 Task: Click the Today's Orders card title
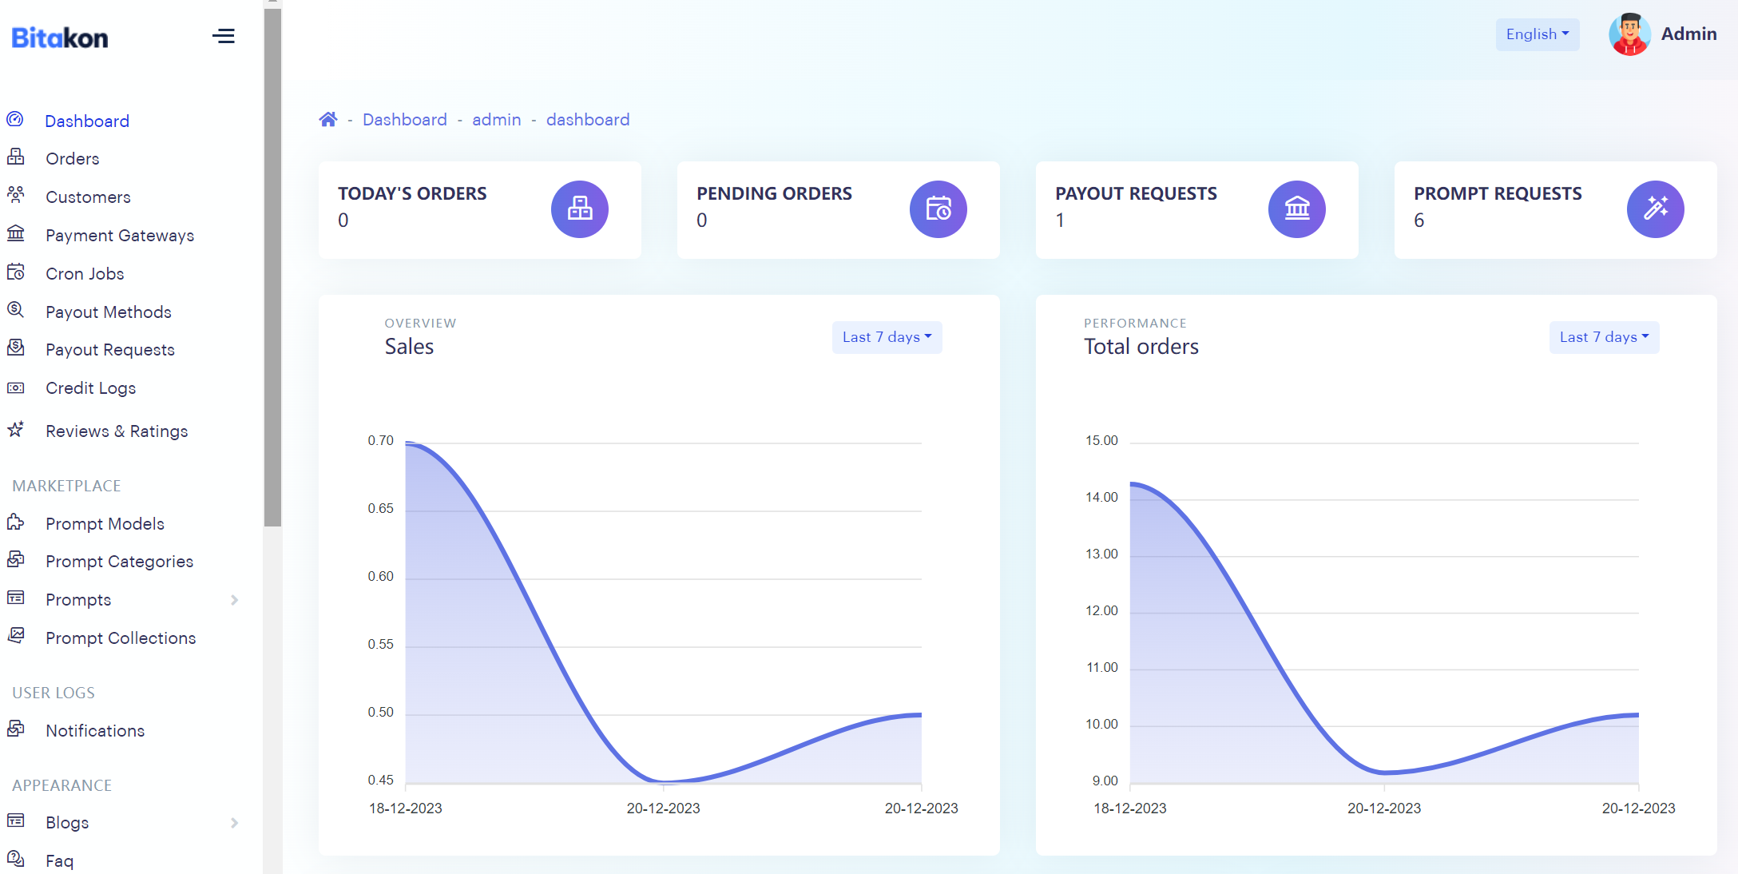coord(412,193)
